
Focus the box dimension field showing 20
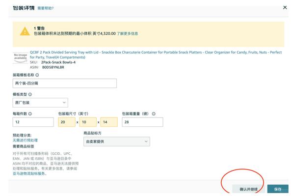pos(67,122)
